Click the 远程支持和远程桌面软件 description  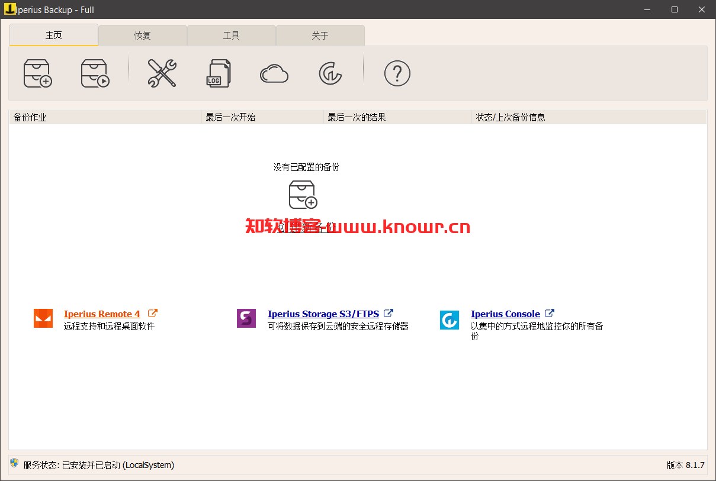coord(110,325)
